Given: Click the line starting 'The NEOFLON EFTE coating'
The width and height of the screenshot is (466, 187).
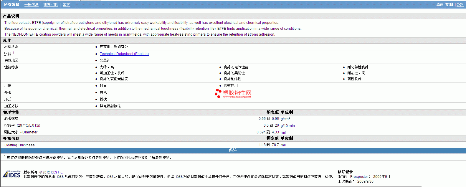Looking at the screenshot, I should point(140,34).
